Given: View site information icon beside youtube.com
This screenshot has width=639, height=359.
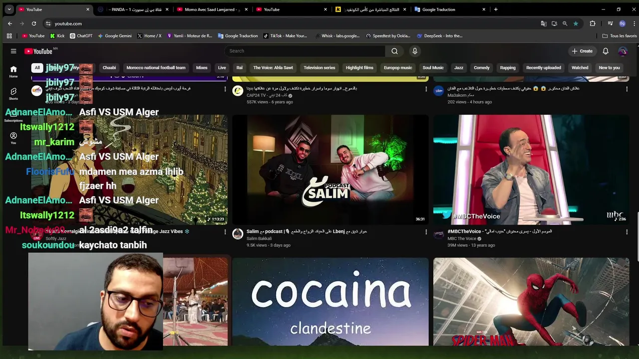Looking at the screenshot, I should (x=48, y=23).
